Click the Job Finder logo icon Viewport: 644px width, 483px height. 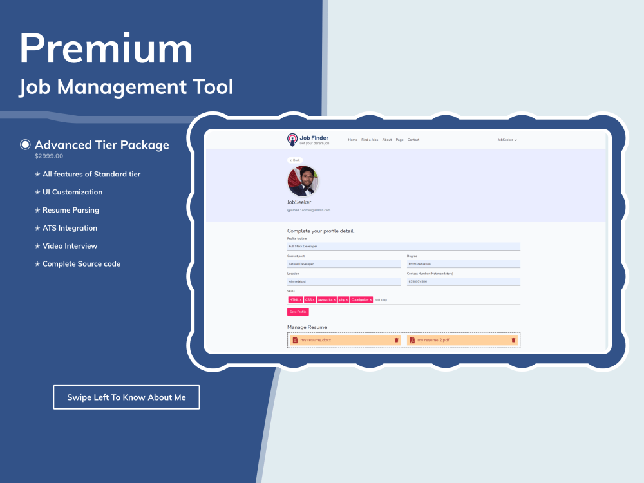click(292, 140)
